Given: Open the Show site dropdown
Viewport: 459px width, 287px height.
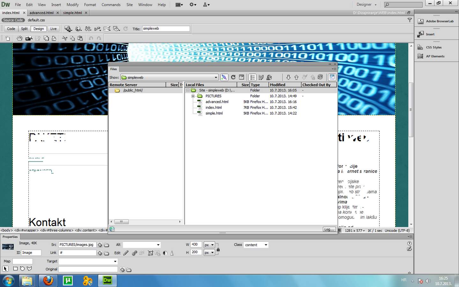Looking at the screenshot, I should tap(216, 78).
